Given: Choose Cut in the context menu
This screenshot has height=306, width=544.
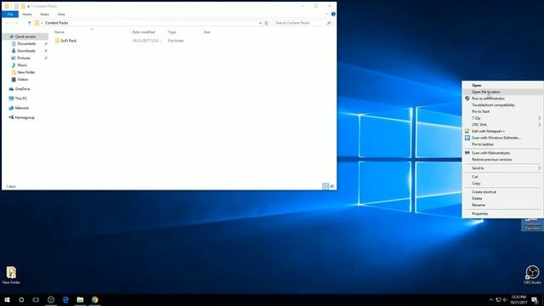Looking at the screenshot, I should click(x=503, y=177).
